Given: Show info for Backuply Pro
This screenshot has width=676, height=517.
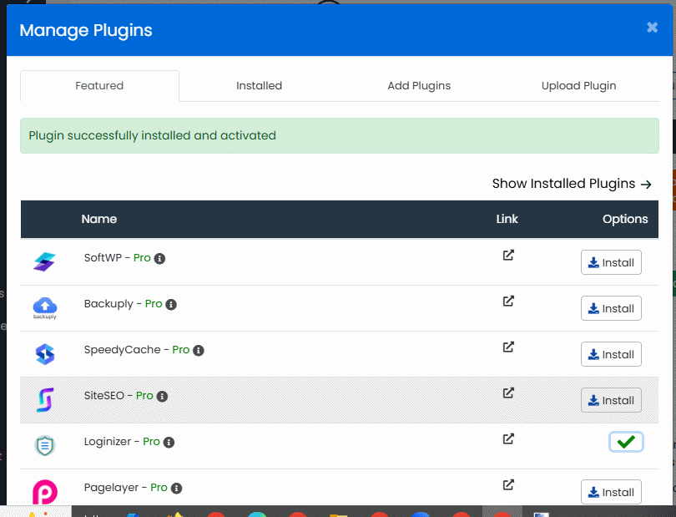Looking at the screenshot, I should (x=171, y=305).
